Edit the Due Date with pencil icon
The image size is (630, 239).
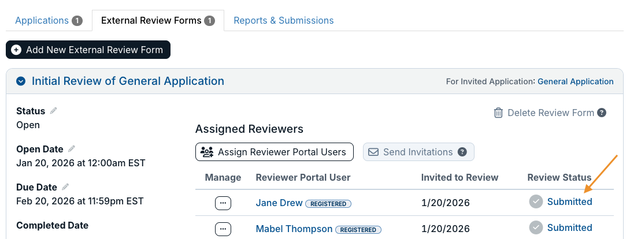coord(65,187)
